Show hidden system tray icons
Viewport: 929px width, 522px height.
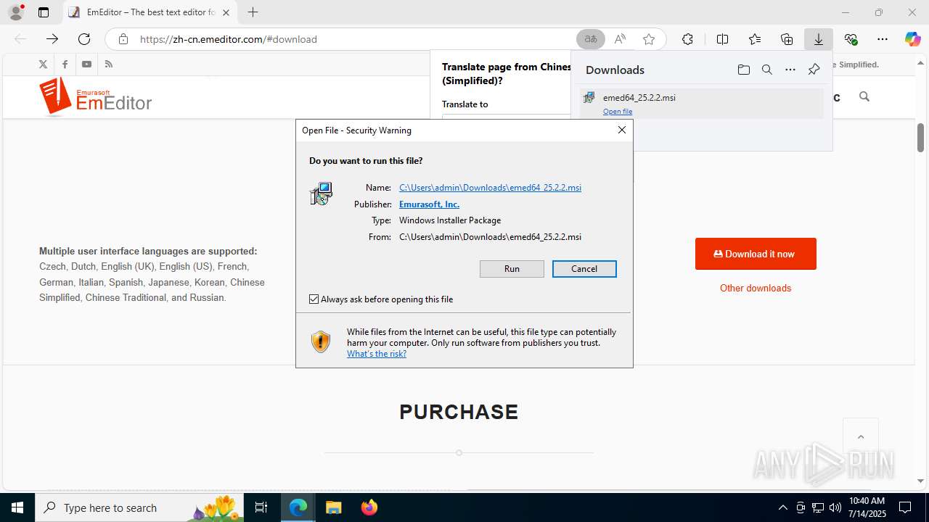(x=782, y=507)
